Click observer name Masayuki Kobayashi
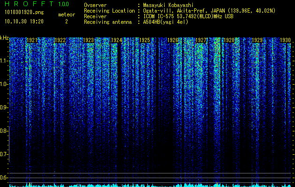 coord(168,5)
